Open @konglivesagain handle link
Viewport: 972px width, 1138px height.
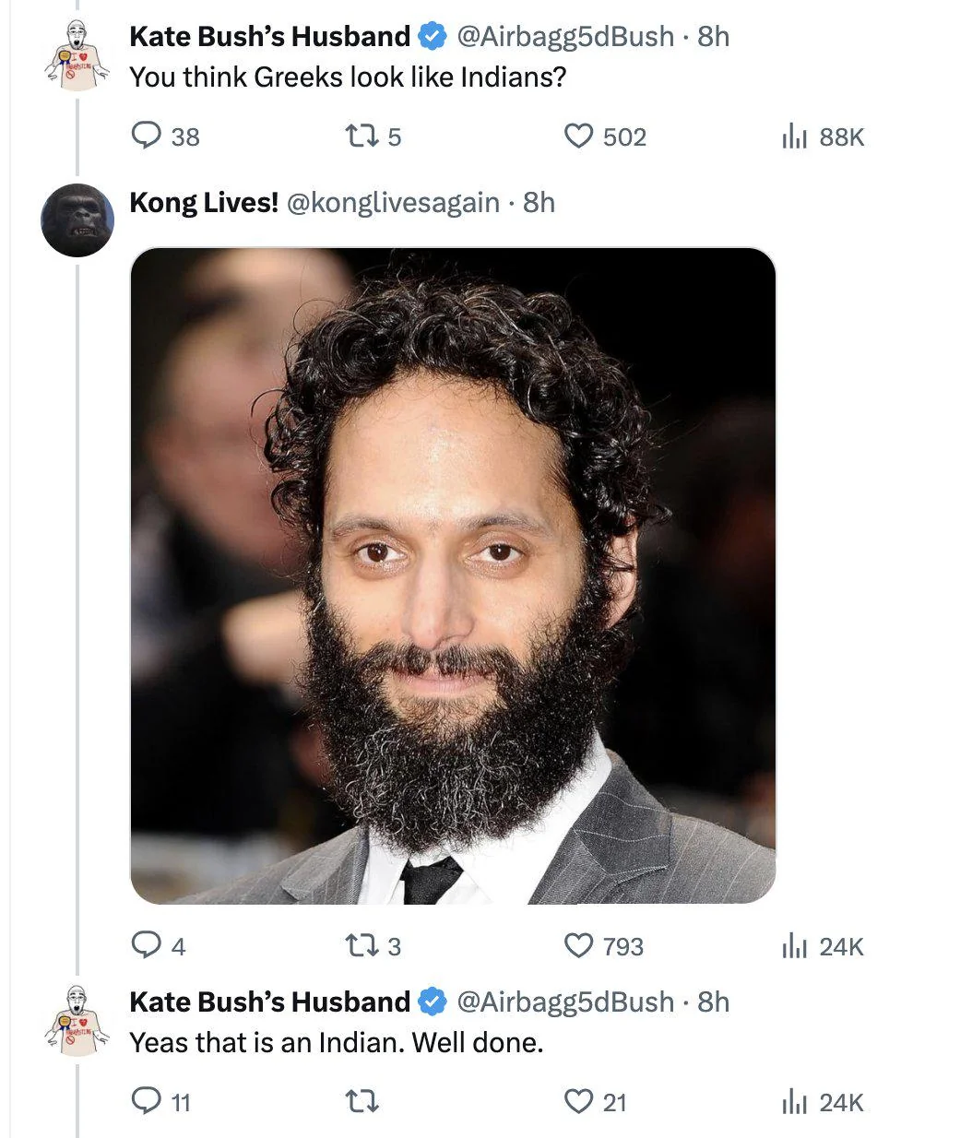point(394,202)
